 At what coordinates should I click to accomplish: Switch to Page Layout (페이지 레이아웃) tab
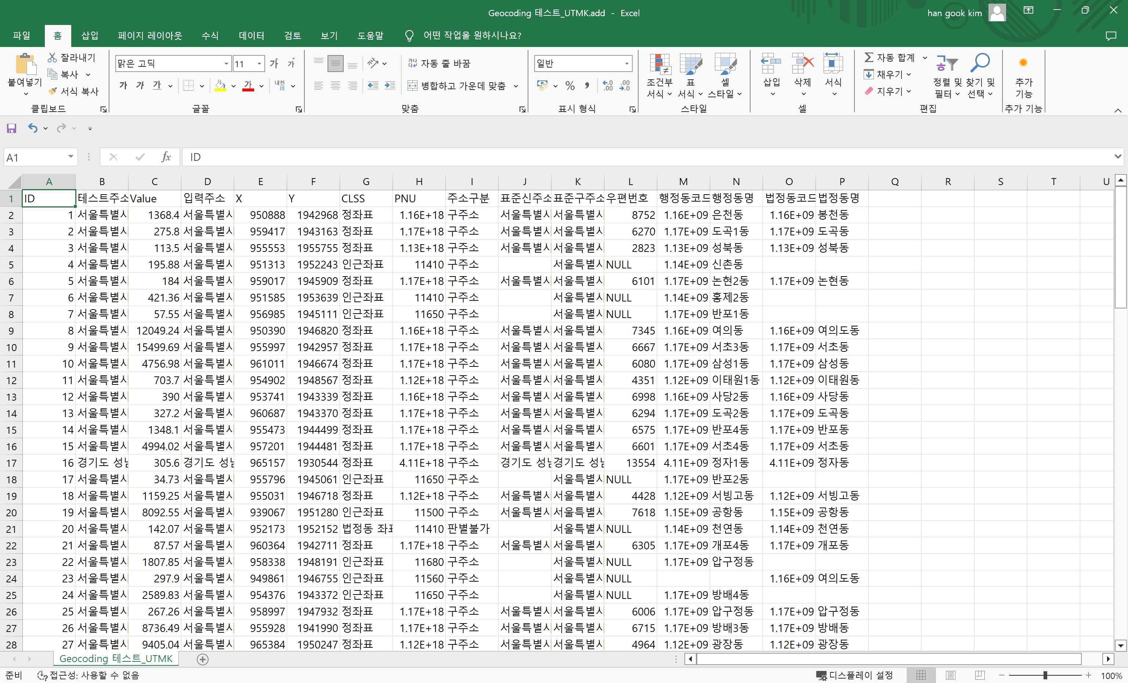point(150,36)
